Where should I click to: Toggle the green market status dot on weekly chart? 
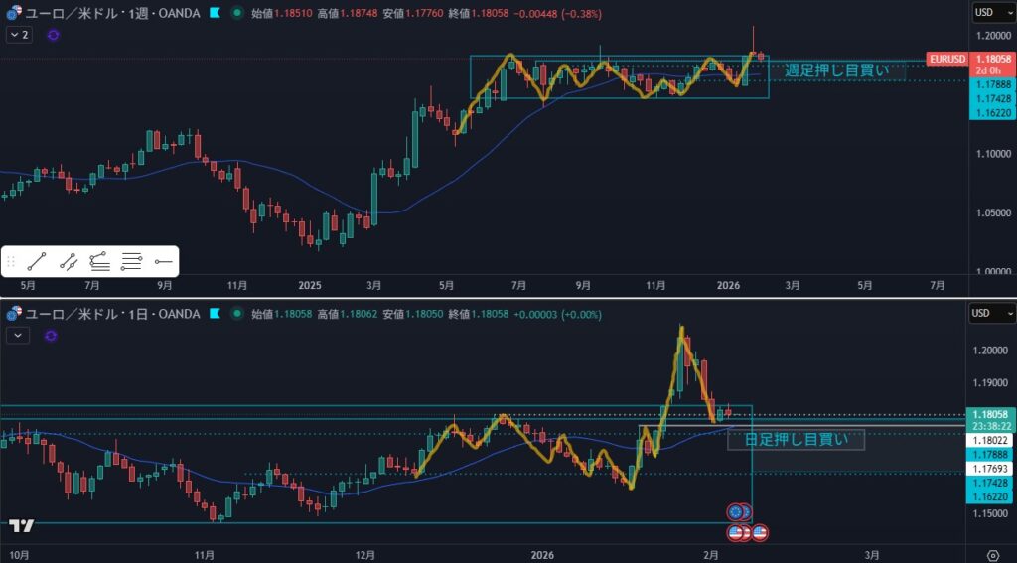pos(235,14)
